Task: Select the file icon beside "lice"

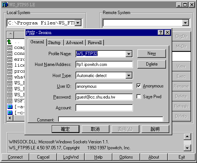Action: (10, 65)
